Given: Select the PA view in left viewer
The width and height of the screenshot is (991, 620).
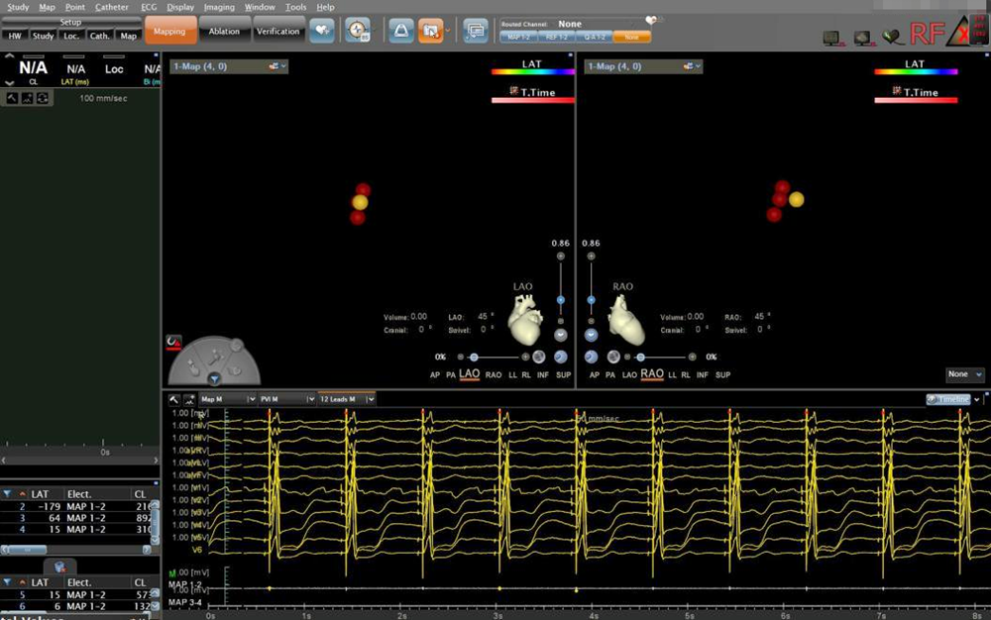Looking at the screenshot, I should (x=452, y=375).
